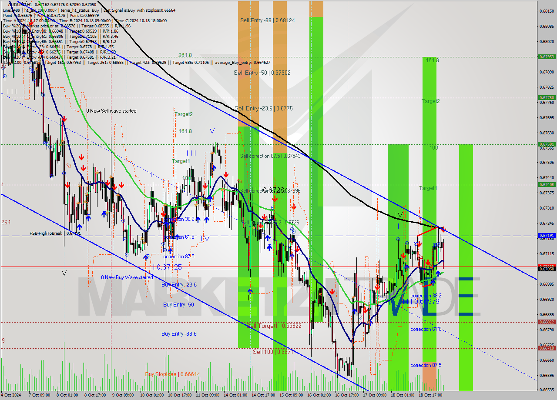Image resolution: width=557 pixels, height=400 pixels.
Task: Click the 'Buy Stoploss | 0.66614' label
Action: point(173,374)
